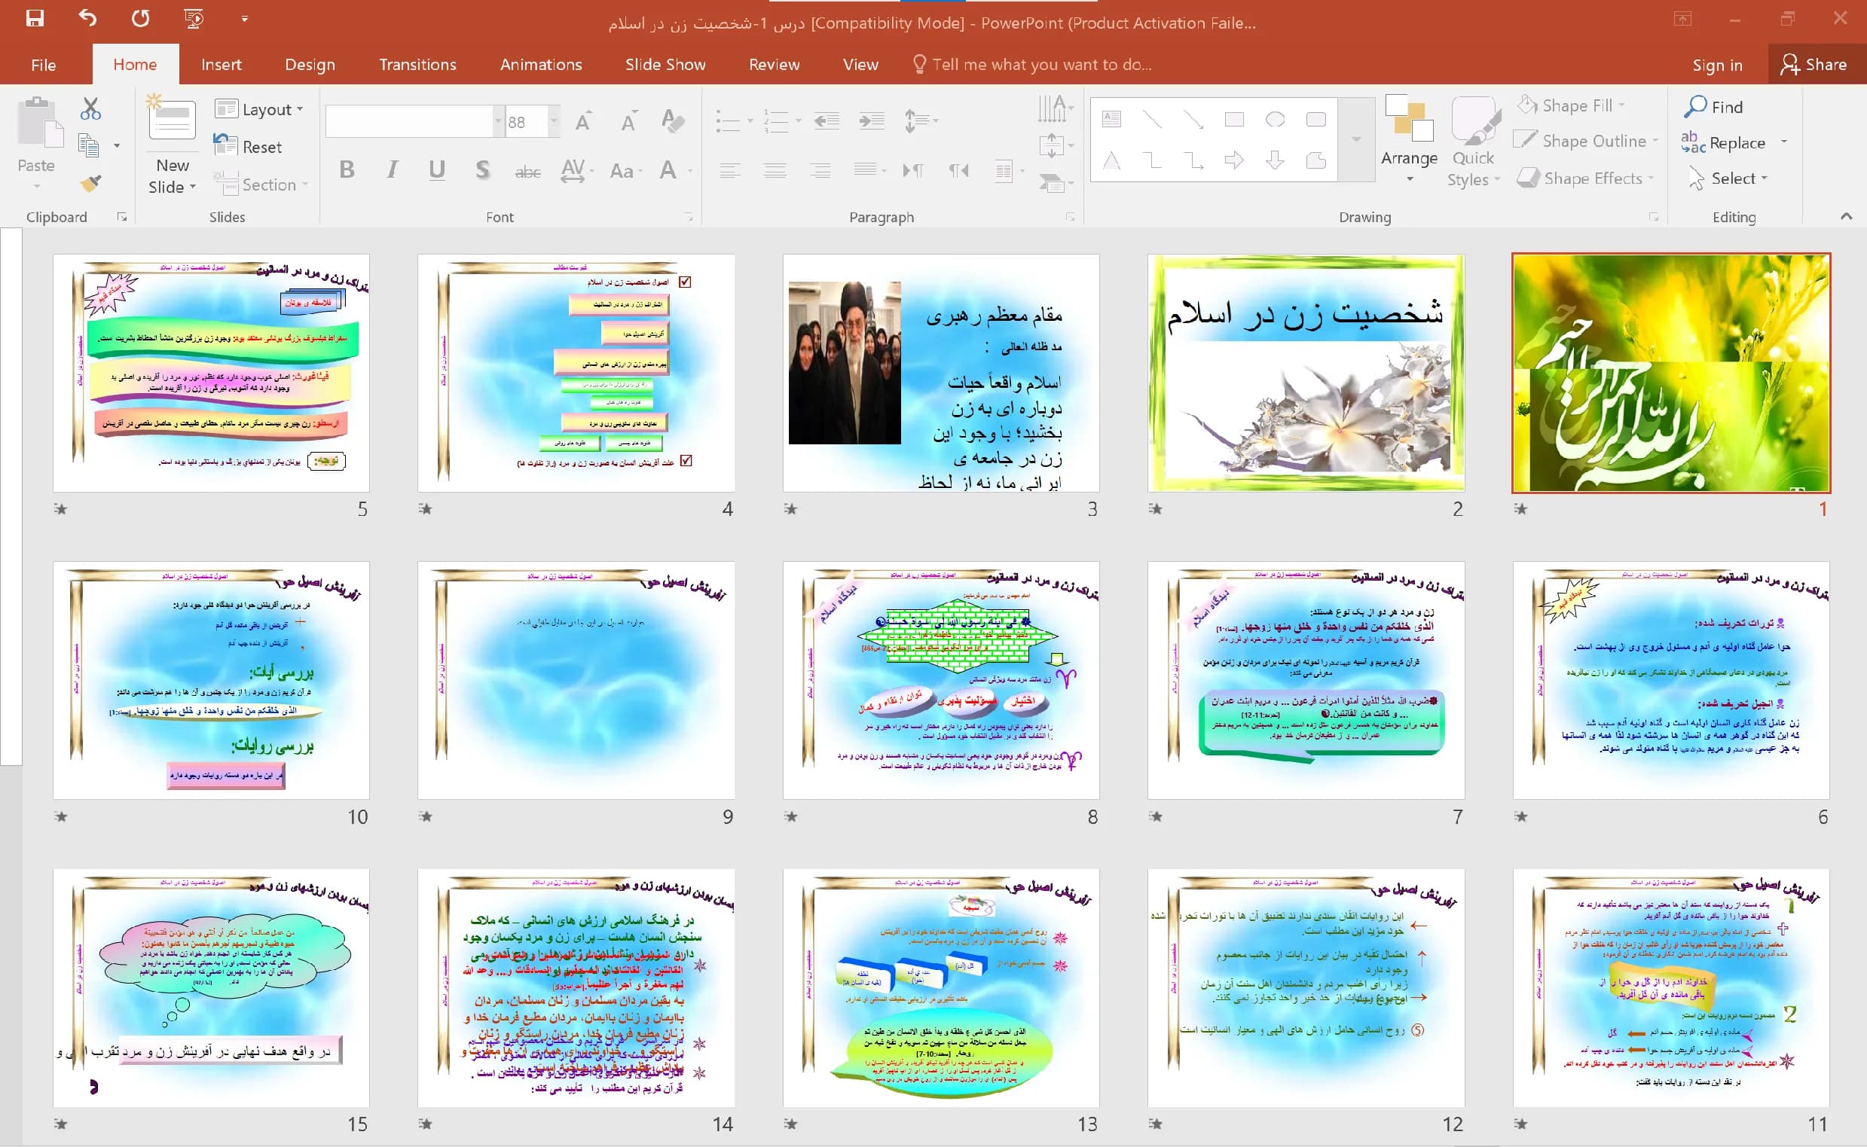The width and height of the screenshot is (1867, 1147).
Task: Open Shape Fill dropdown
Action: pyautogui.click(x=1571, y=105)
